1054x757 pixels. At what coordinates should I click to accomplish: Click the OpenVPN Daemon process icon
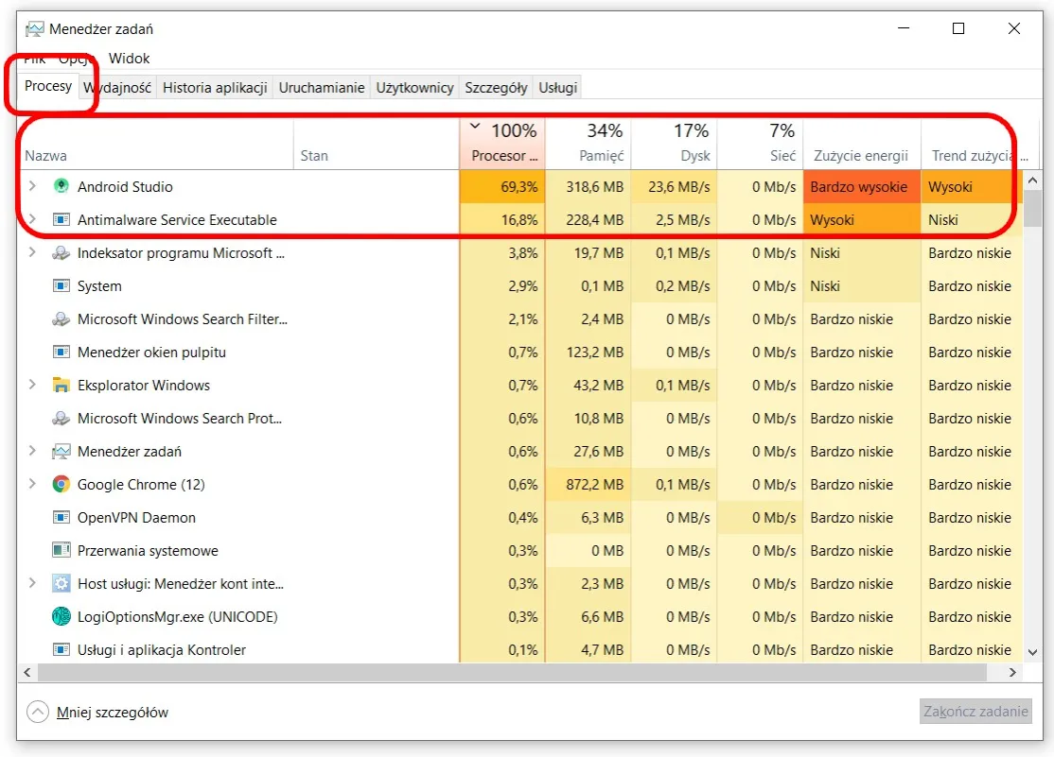[x=61, y=517]
